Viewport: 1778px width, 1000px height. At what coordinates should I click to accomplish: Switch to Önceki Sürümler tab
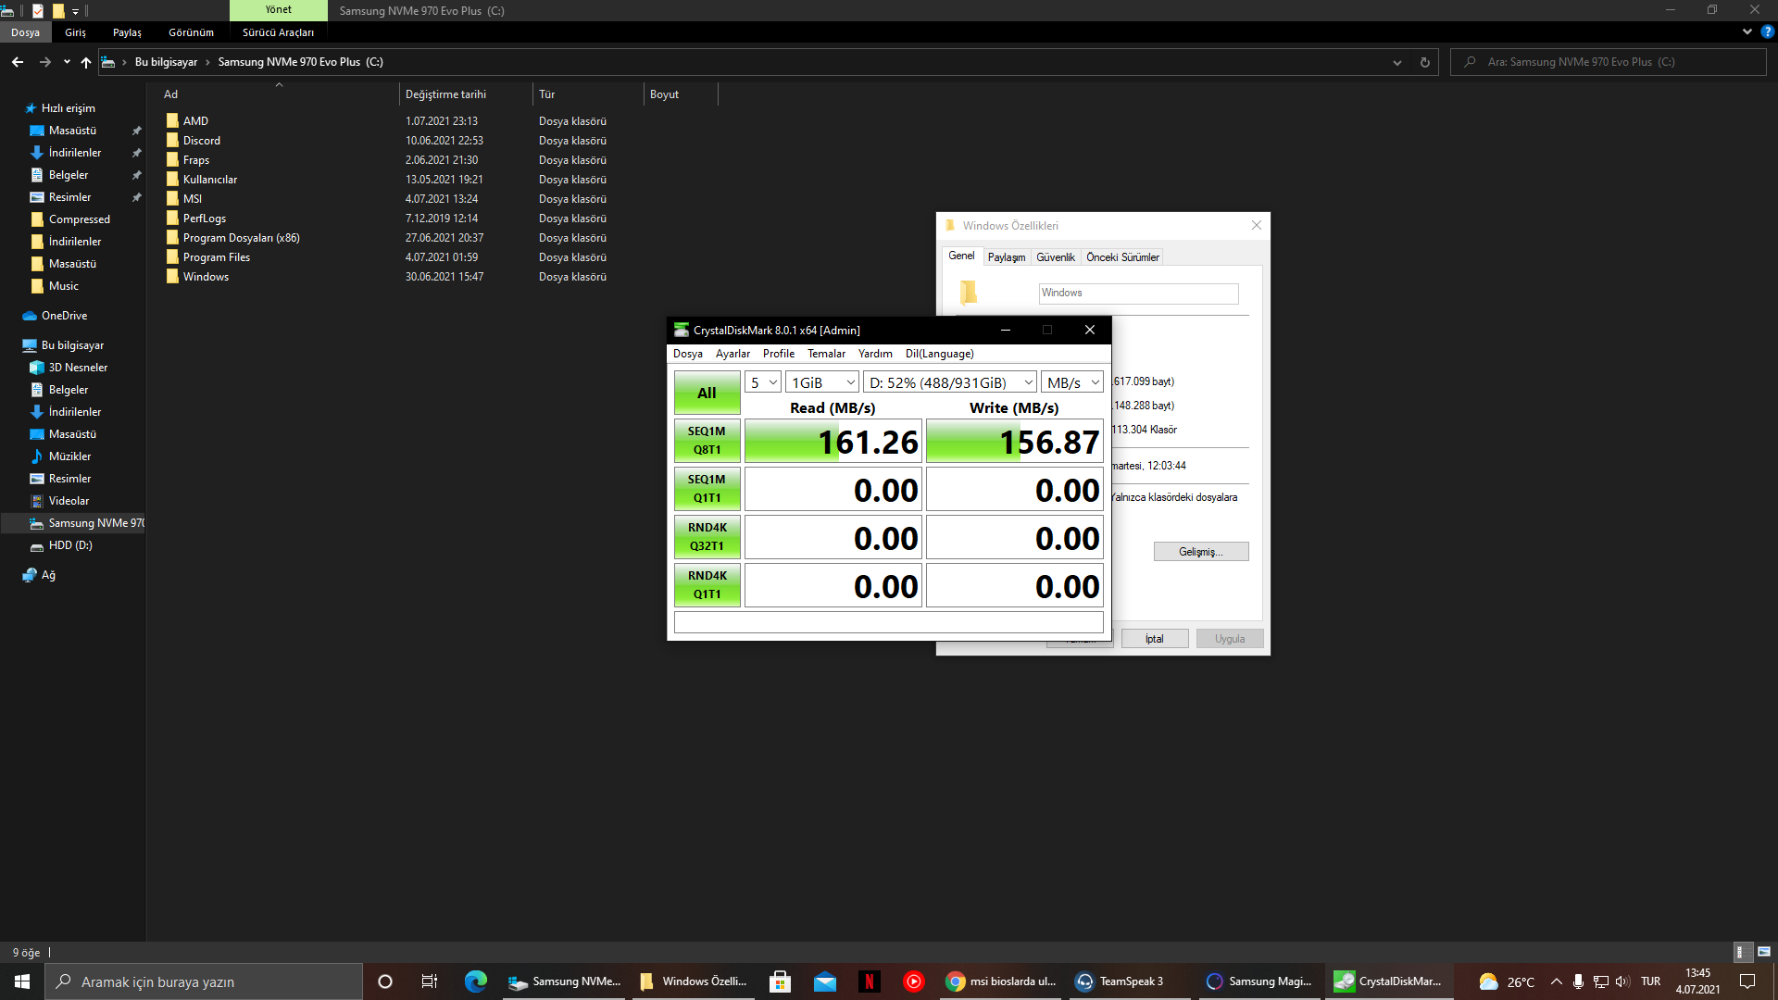click(1122, 257)
